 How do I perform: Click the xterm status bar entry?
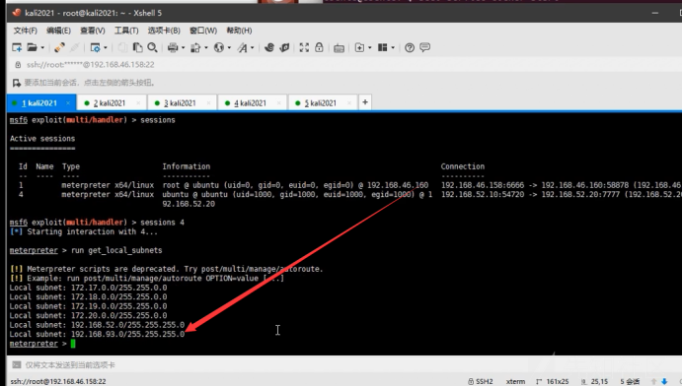click(515, 381)
